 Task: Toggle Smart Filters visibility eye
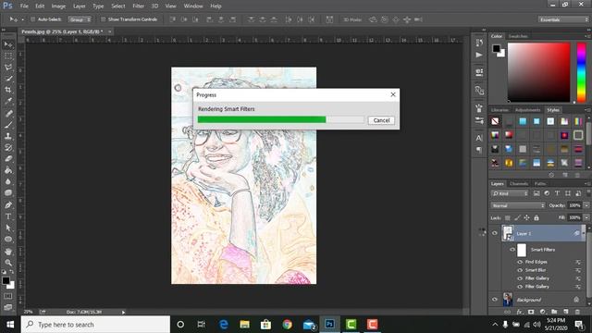click(x=512, y=250)
